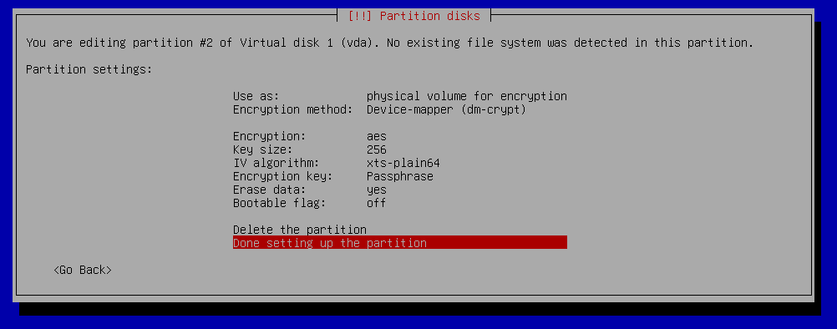Click the "Partition disks" dialog title
837x329 pixels.
pos(413,16)
